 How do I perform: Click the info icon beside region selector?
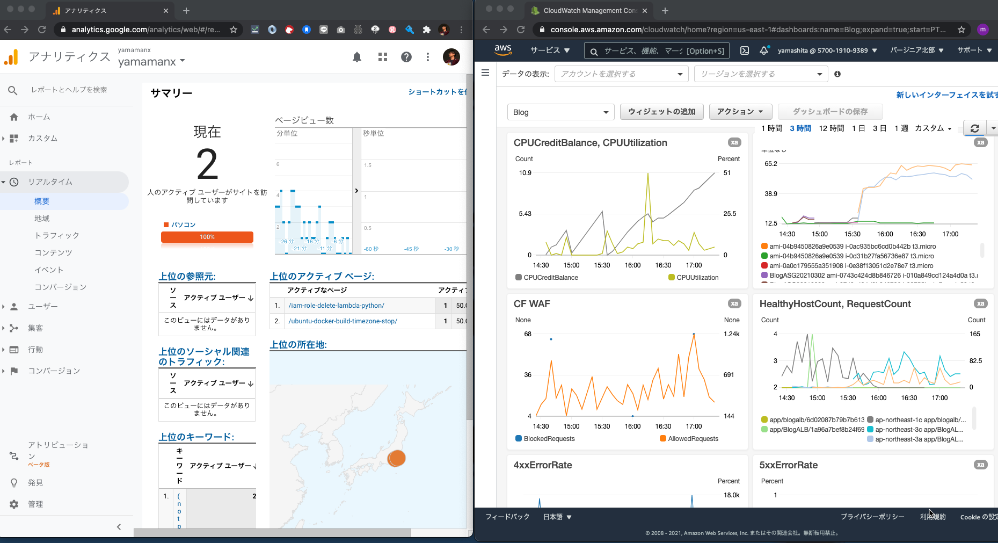(837, 74)
